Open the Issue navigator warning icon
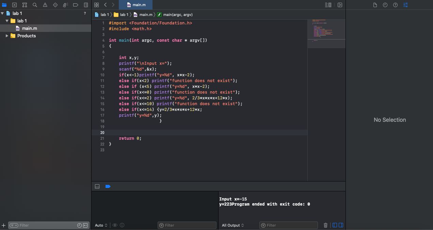 point(45,5)
